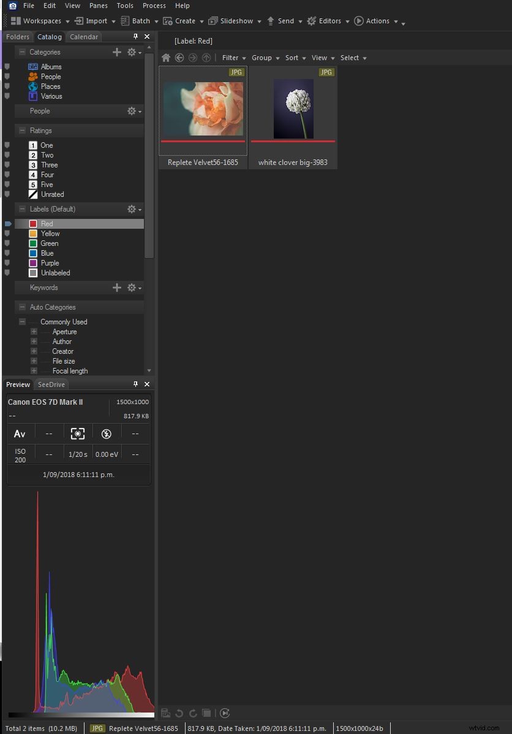
Task: Open the Filter dropdown
Action: pos(231,58)
